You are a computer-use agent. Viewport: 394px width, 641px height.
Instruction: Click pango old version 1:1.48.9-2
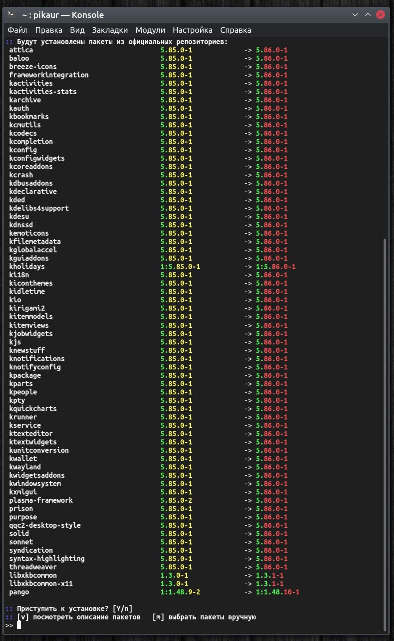point(180,592)
